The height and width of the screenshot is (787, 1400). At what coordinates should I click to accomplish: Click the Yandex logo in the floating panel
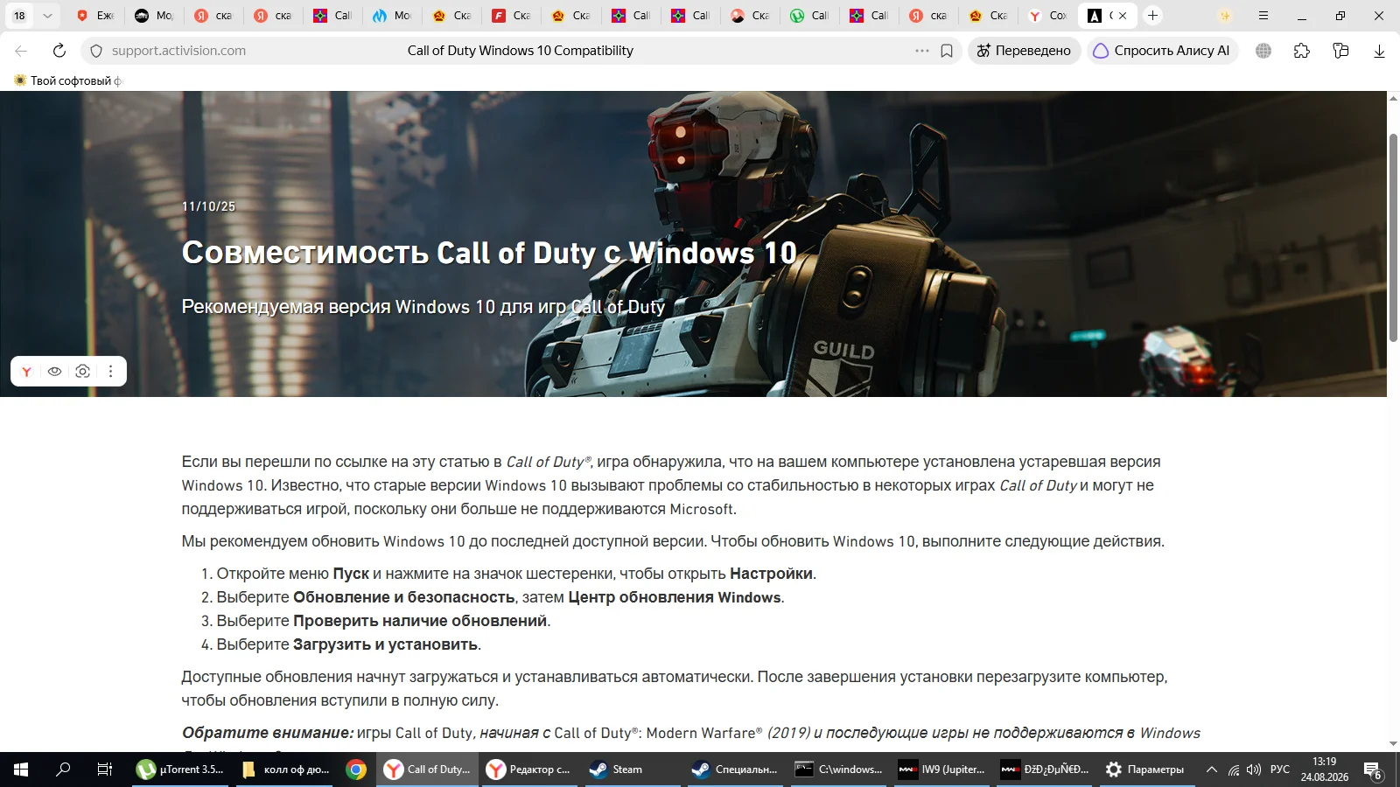(x=27, y=372)
